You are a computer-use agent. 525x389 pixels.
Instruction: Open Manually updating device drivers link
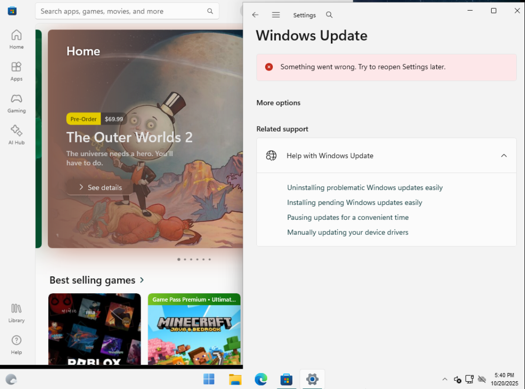point(348,232)
